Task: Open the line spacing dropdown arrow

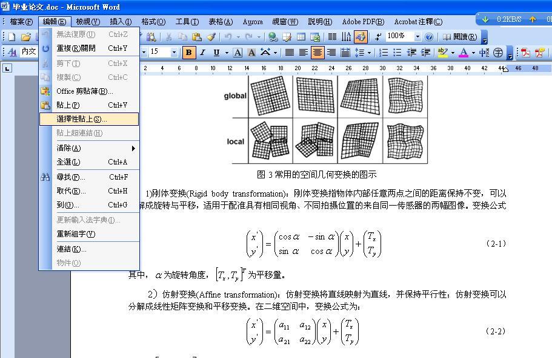Action: (369, 53)
